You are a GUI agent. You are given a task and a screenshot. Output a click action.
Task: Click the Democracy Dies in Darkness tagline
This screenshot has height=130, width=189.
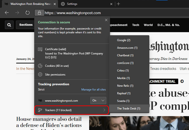click(168, 59)
